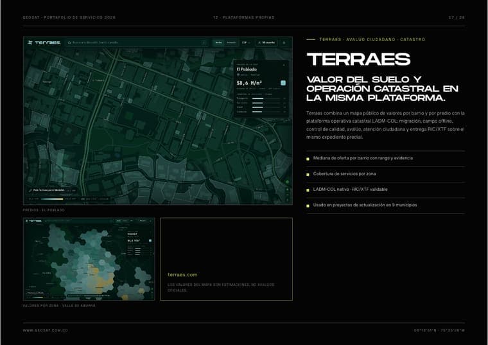This screenshot has width=488, height=345.
Task: Click the El Poblado card title
Action: coord(247,69)
